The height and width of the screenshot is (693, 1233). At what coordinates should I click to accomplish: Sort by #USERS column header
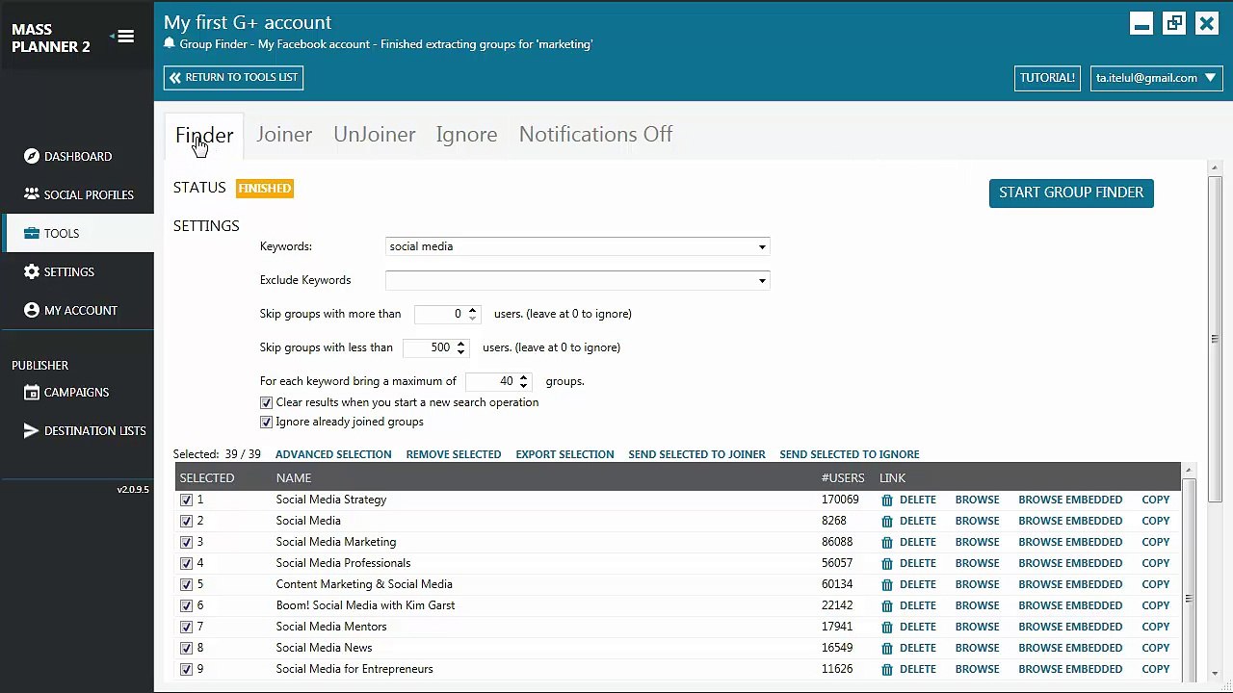pos(843,478)
